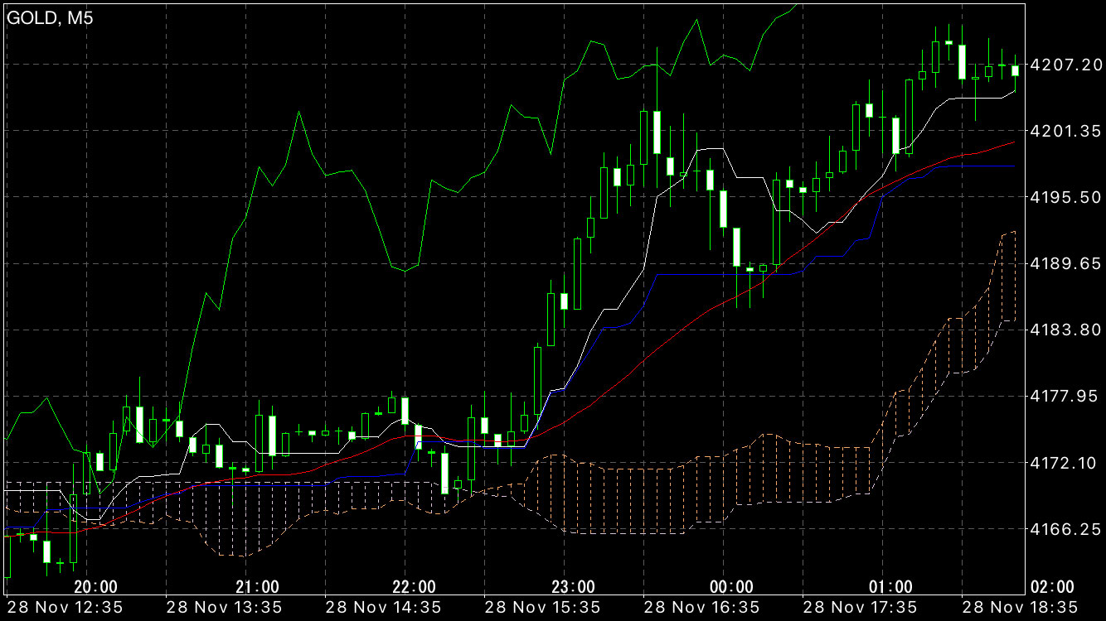1106x621 pixels.
Task: Select the 01:00 time axis marker
Action: point(891,586)
